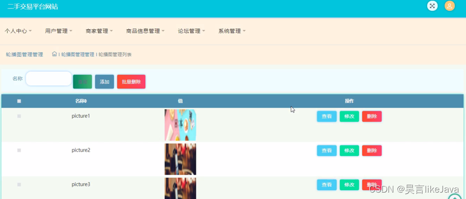
Task: View picture1 with 查看 button
Action: tap(327, 117)
